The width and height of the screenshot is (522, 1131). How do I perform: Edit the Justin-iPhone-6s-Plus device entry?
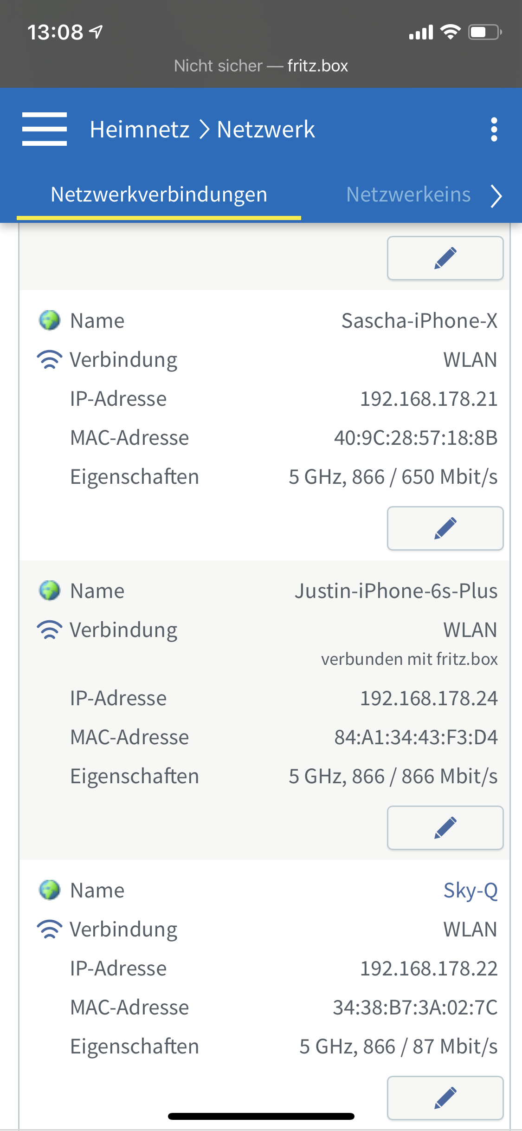click(445, 828)
